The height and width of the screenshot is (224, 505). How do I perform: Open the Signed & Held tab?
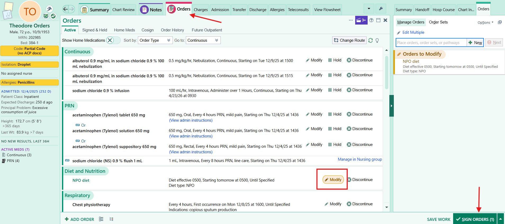click(x=95, y=30)
